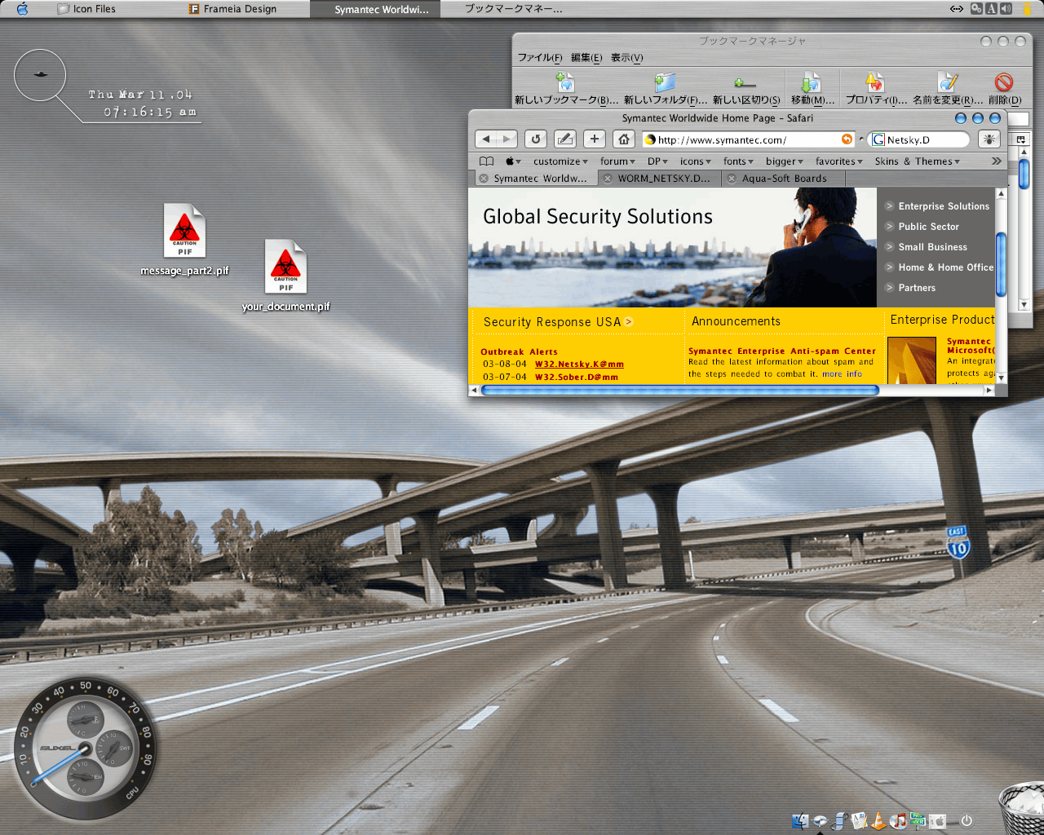Viewport: 1044px width, 835px height.
Task: Click the red delete icon in bookmark manager
Action: (x=1004, y=82)
